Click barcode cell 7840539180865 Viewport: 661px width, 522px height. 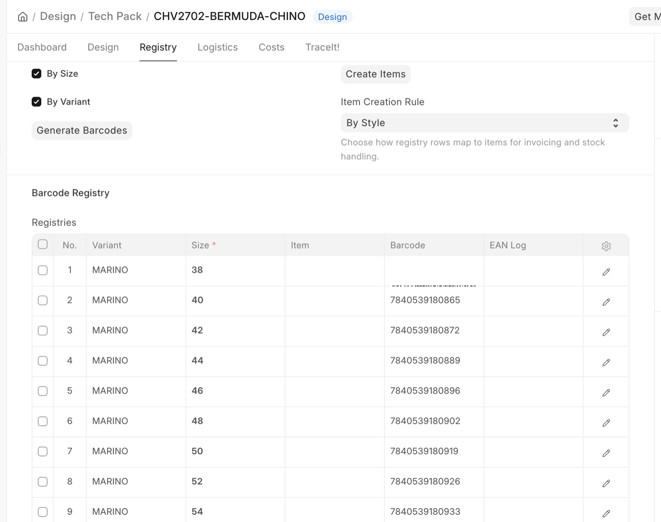tap(434, 301)
